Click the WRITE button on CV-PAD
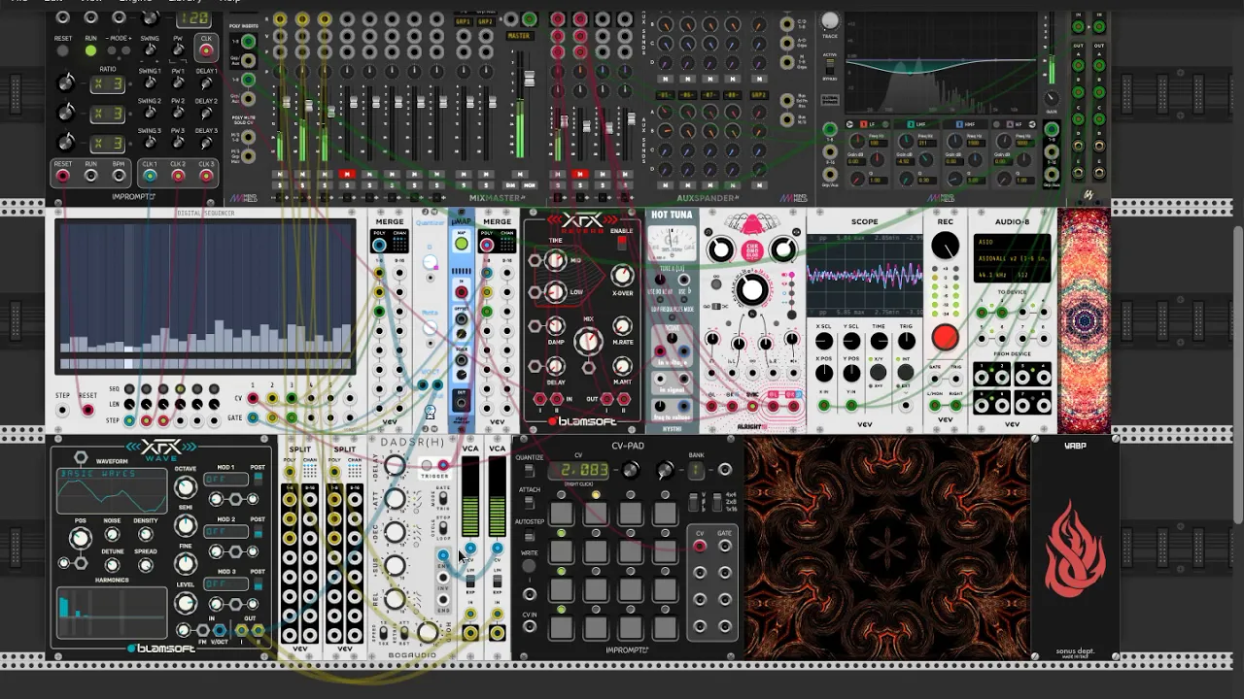The image size is (1244, 699). coord(530,567)
